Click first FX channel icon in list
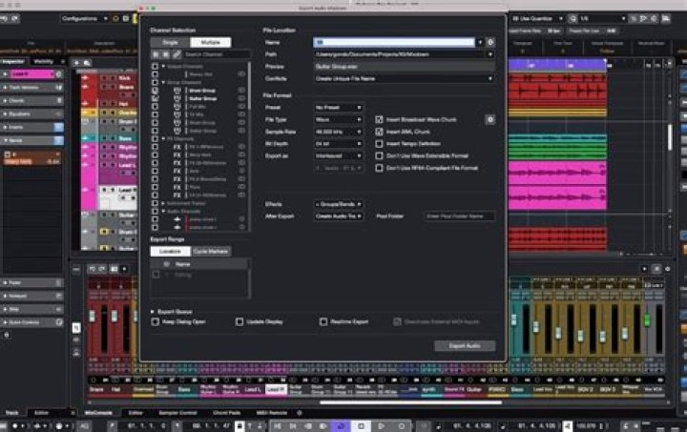 tap(177, 147)
